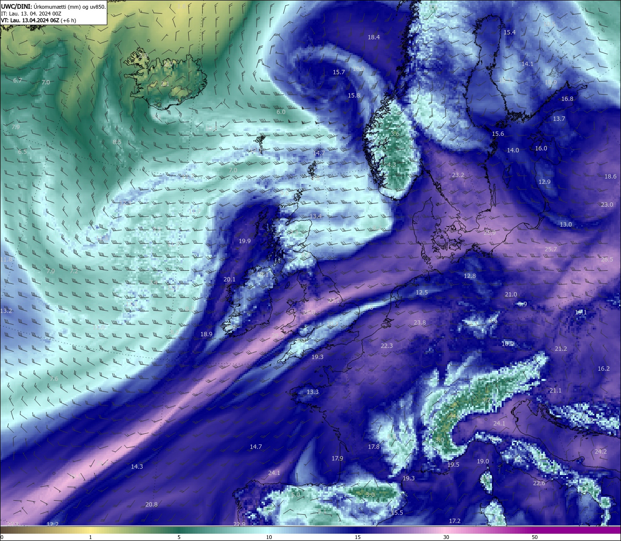621x541 pixels.
Task: Click the 20.8 value on the map
Action: pyautogui.click(x=151, y=505)
